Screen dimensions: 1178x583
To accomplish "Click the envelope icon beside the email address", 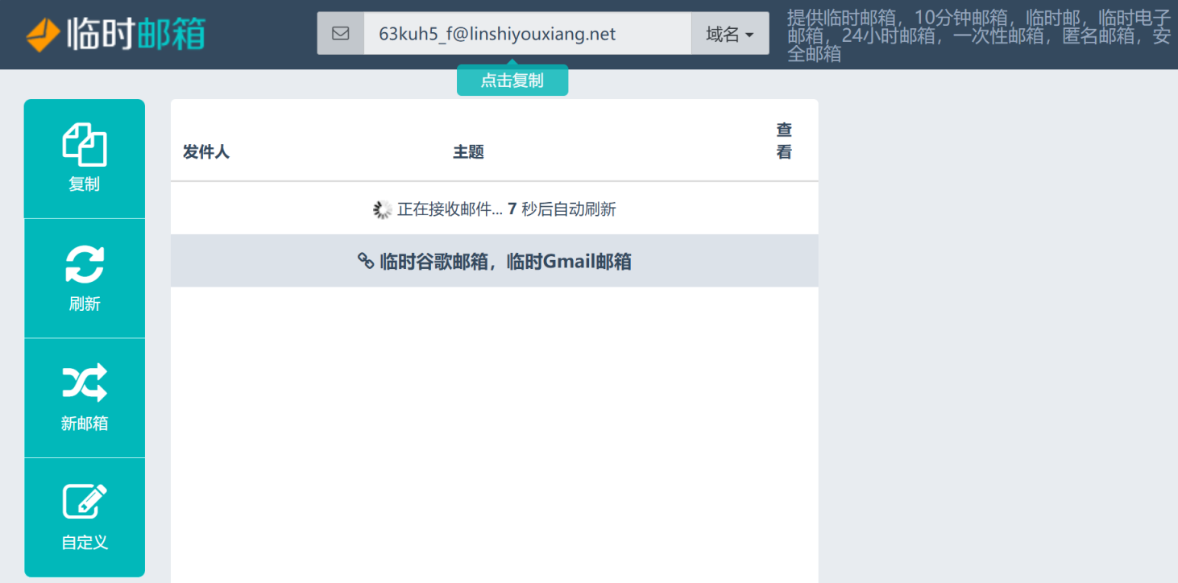I will coord(341,34).
